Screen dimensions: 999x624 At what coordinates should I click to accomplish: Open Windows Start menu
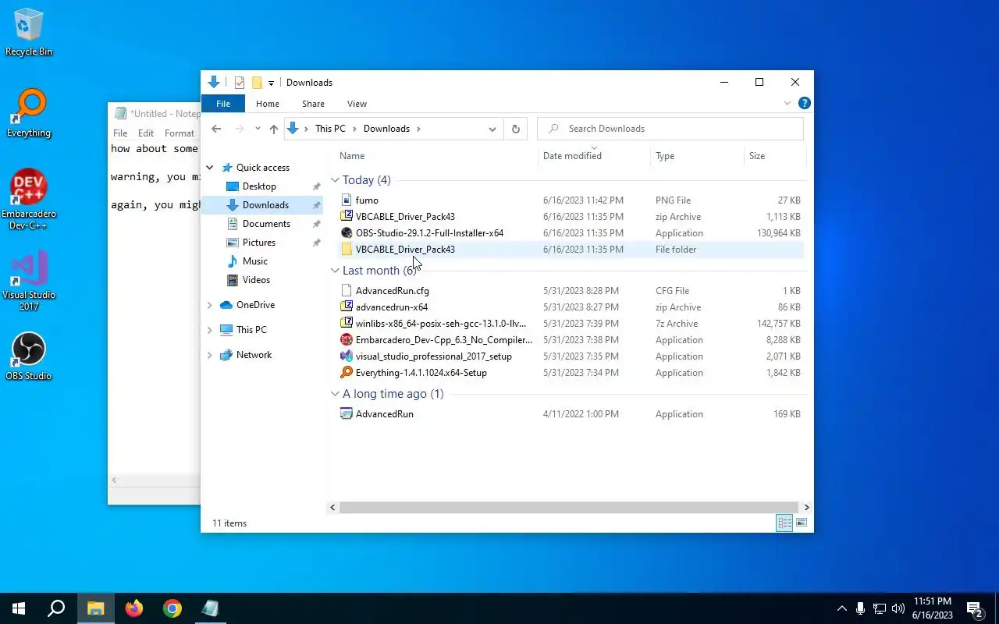[19, 608]
